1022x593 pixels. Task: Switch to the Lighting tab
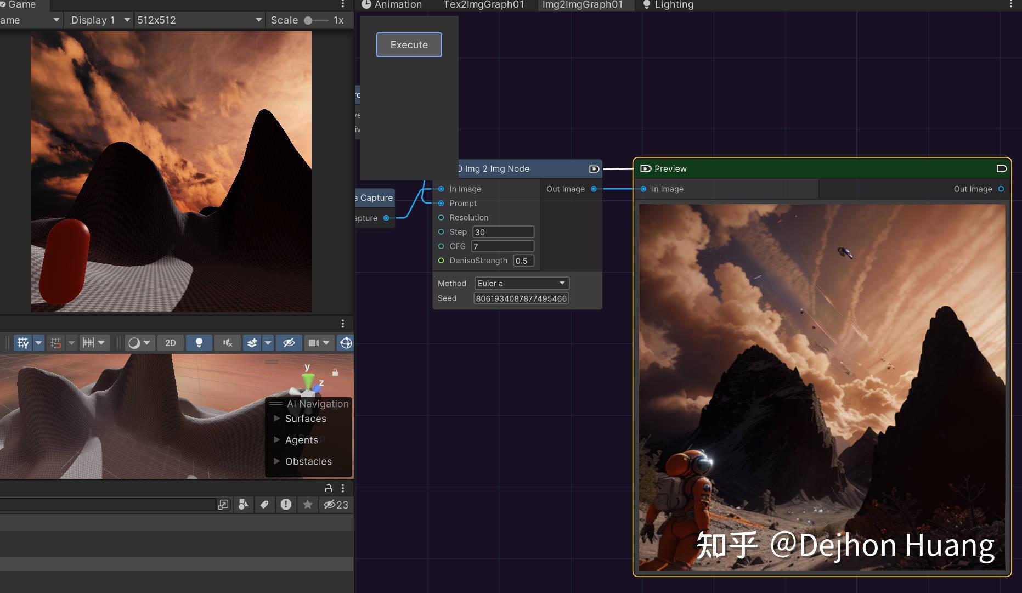click(673, 4)
